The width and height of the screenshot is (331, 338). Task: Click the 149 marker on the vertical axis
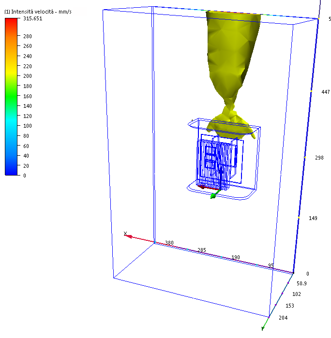coord(313,218)
